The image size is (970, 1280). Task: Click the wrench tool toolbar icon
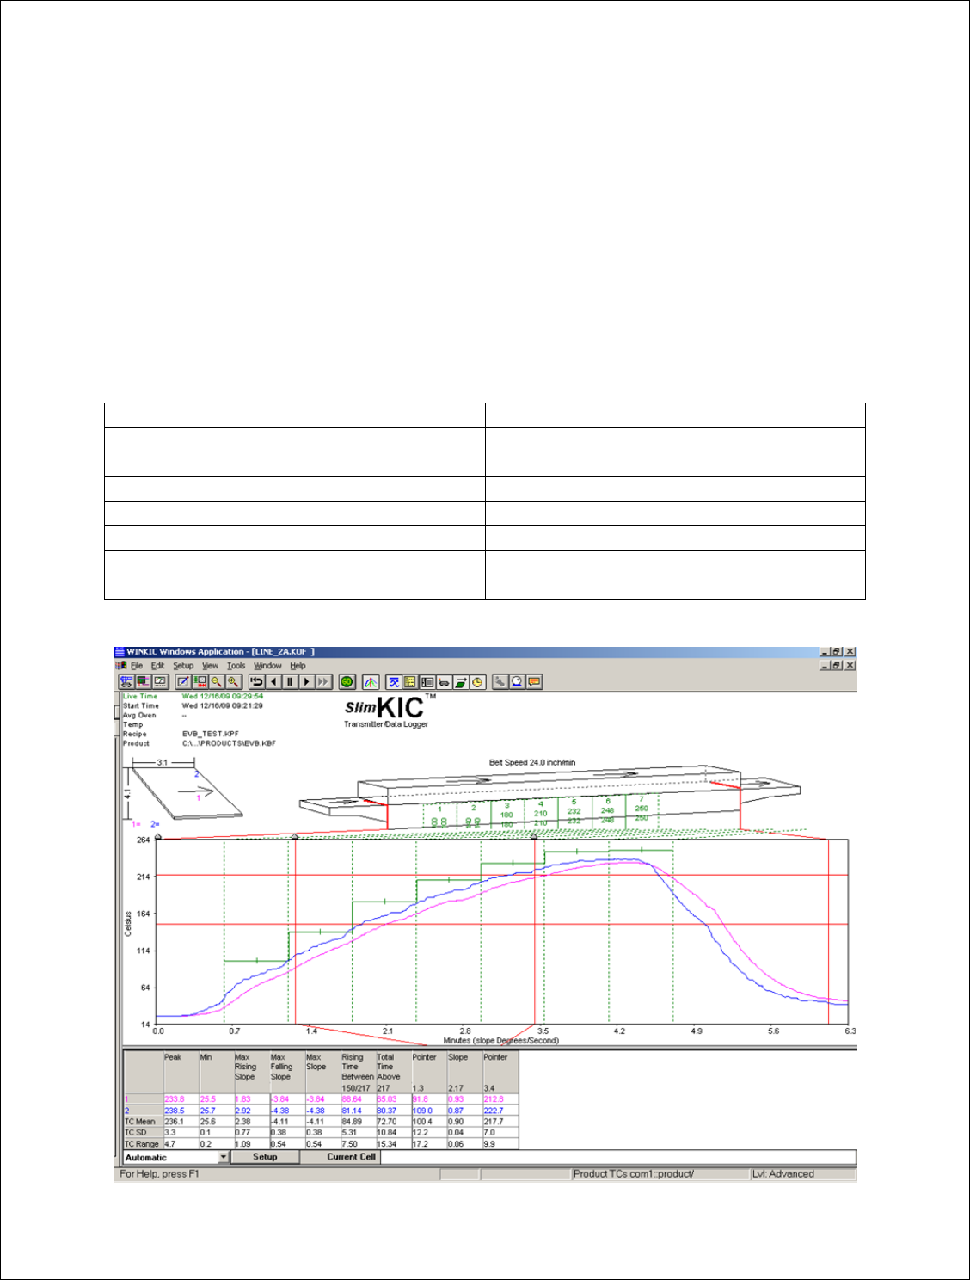click(x=500, y=682)
